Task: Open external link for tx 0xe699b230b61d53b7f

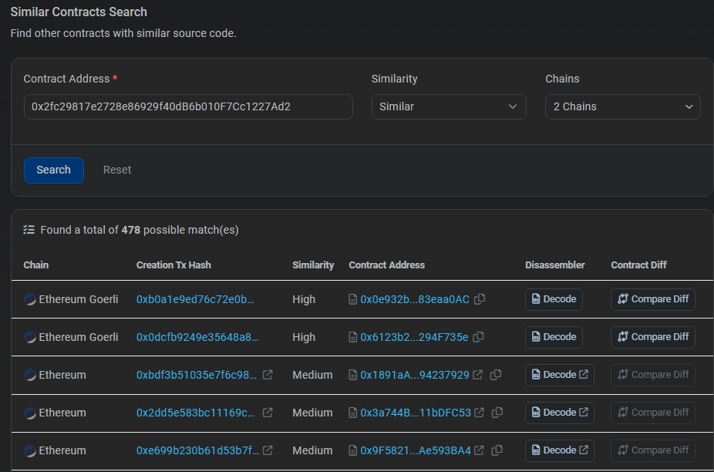Action: pos(268,450)
